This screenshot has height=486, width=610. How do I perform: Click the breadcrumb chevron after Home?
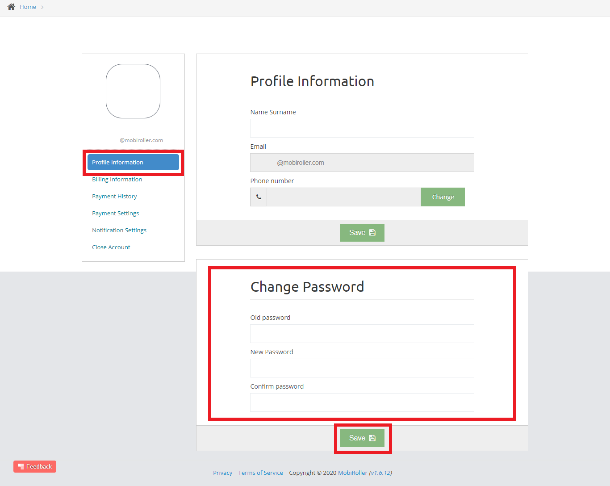coord(42,7)
